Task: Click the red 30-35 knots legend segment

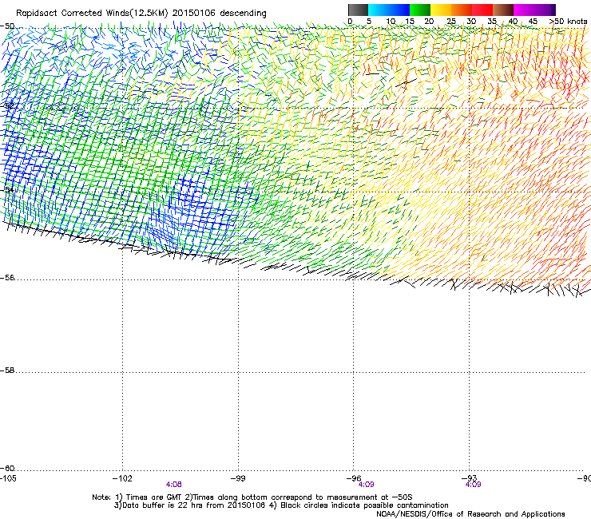Action: [x=482, y=10]
